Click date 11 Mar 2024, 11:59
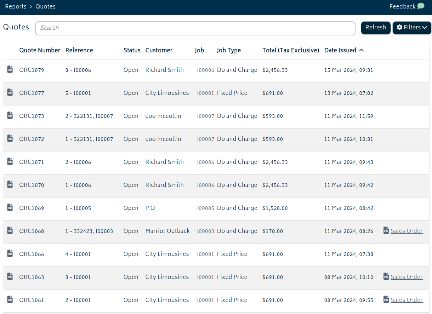The width and height of the screenshot is (432, 314). click(x=349, y=116)
